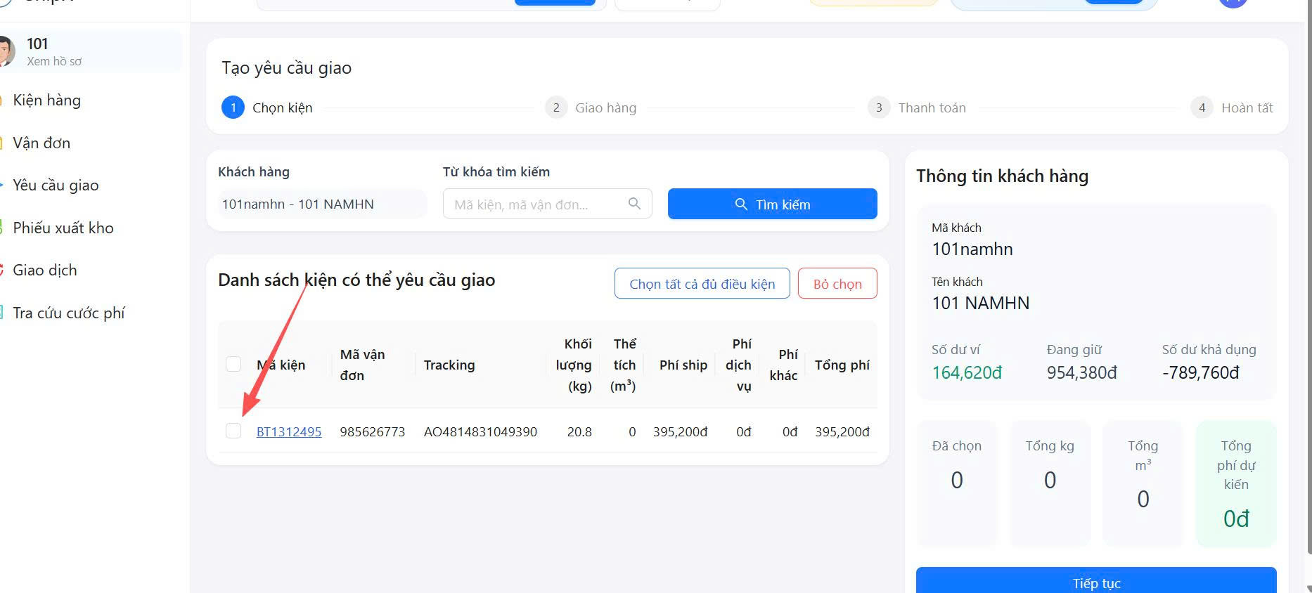Image resolution: width=1312 pixels, height=593 pixels.
Task: Click the search magnifier icon in keyword field
Action: (634, 204)
